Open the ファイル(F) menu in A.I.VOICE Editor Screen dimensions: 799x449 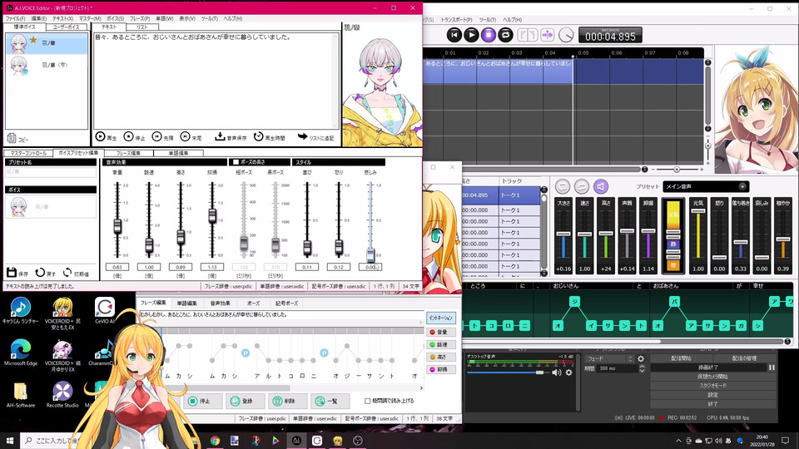[x=15, y=18]
